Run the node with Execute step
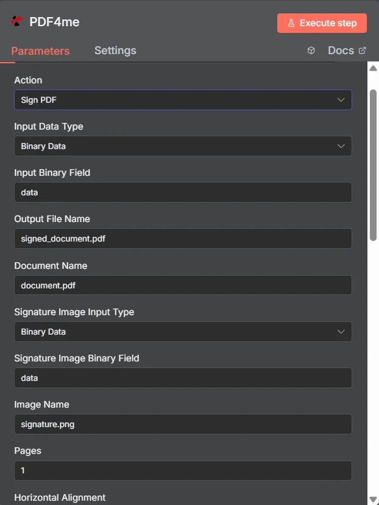 point(322,23)
